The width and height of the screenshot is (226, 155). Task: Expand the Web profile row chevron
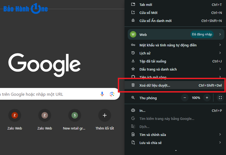[220, 34]
